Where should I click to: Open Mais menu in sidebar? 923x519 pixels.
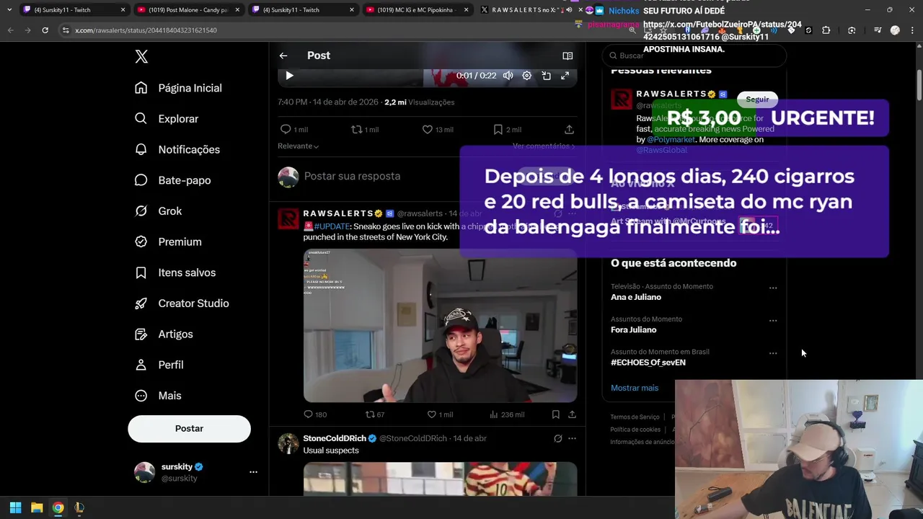click(158, 396)
